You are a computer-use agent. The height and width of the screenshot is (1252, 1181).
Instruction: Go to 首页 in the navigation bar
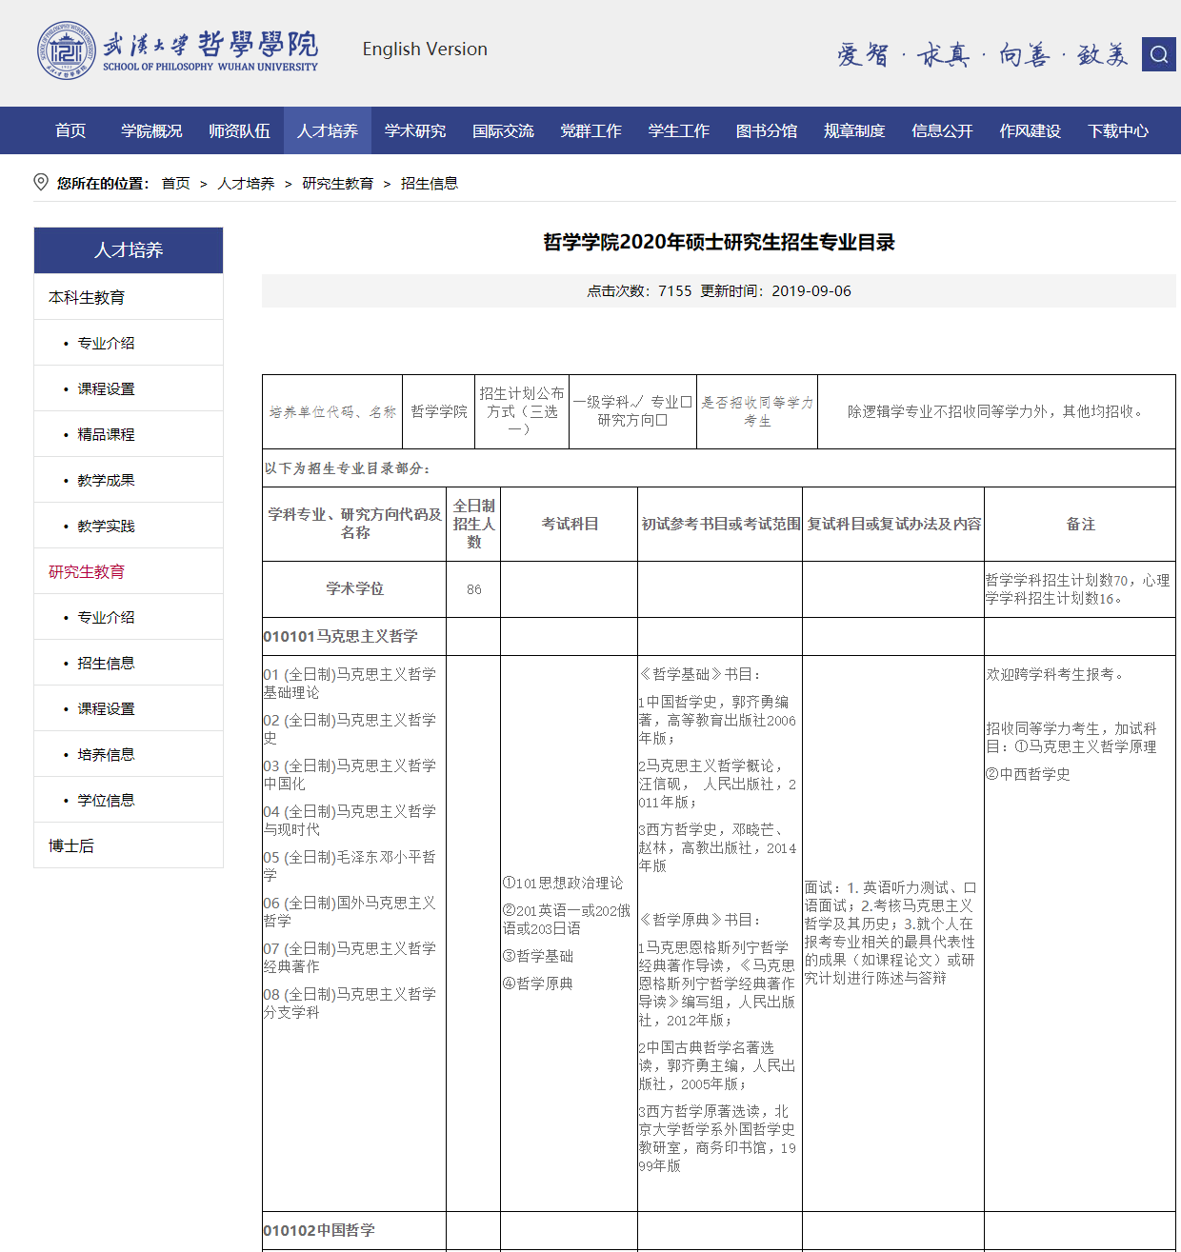coord(70,130)
